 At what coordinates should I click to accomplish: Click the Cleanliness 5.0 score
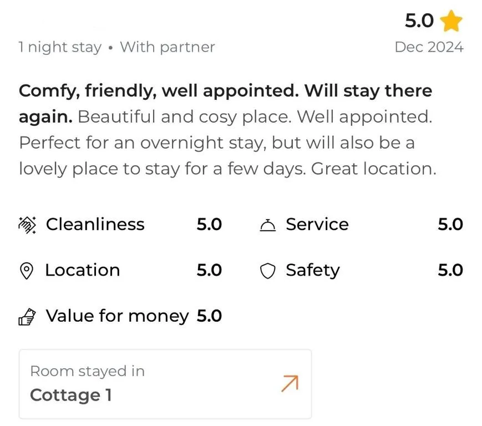(x=209, y=225)
